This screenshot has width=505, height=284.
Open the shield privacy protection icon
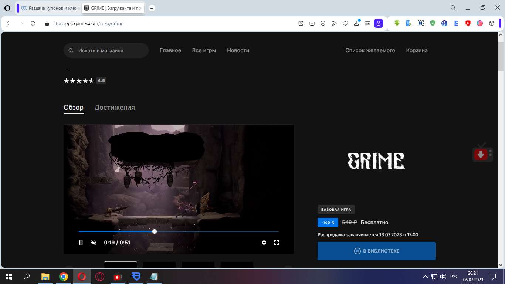coord(323,23)
